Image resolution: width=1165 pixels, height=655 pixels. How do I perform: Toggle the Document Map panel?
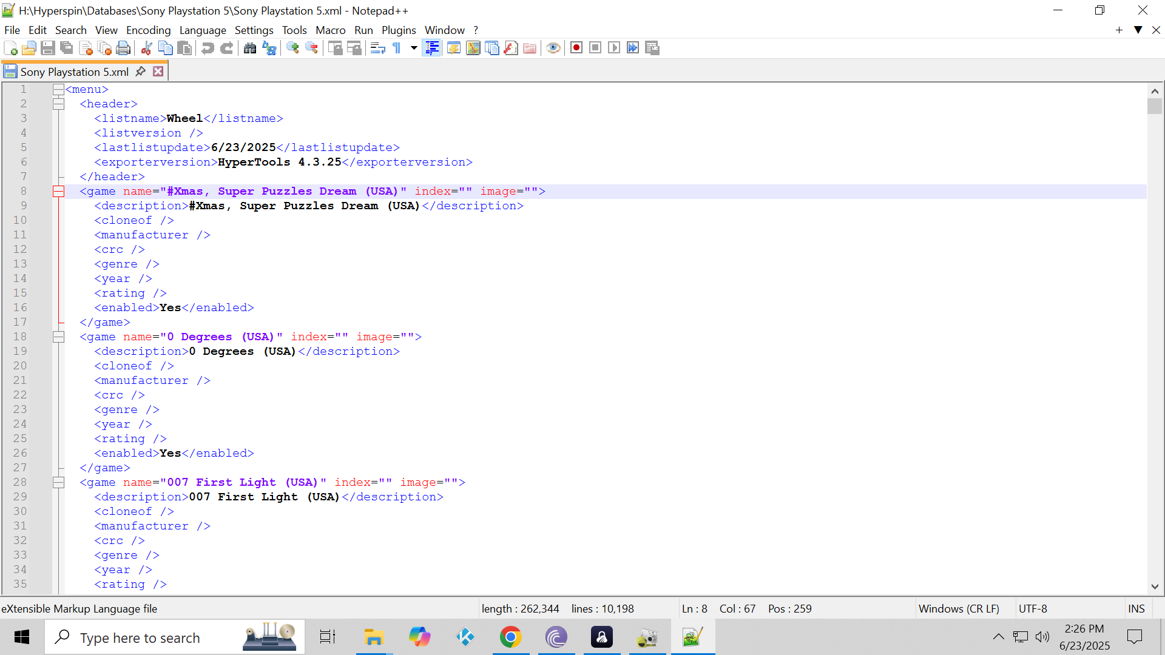point(473,48)
